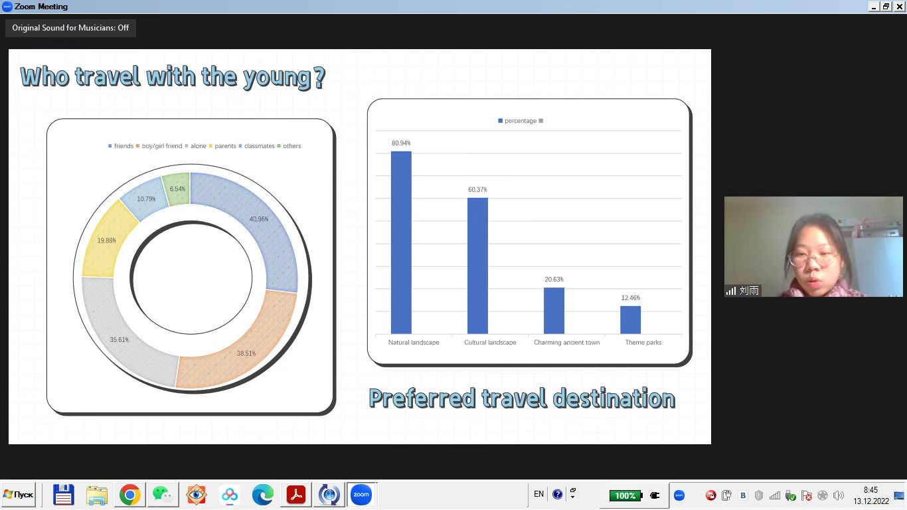Viewport: 907px width, 510px height.
Task: Open Adobe Acrobat Reader from the taskbar
Action: (296, 495)
